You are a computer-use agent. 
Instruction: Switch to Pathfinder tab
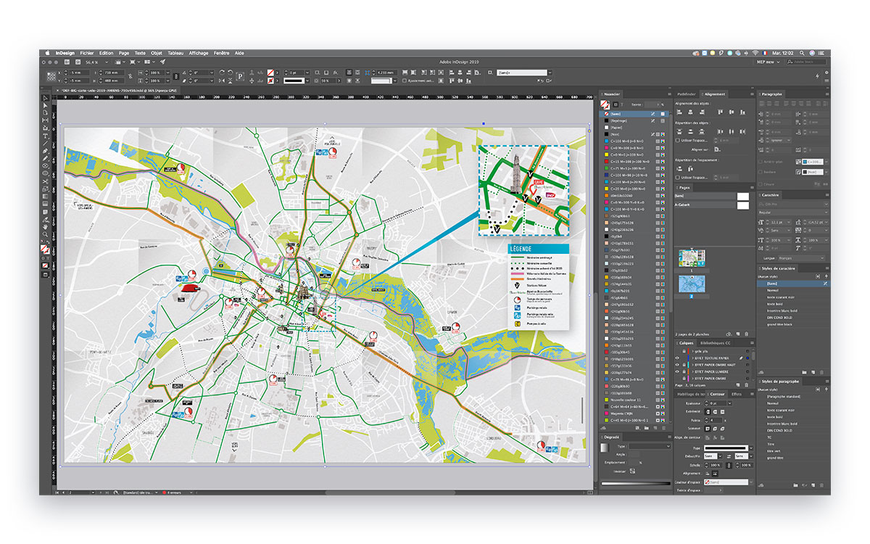pyautogui.click(x=687, y=94)
